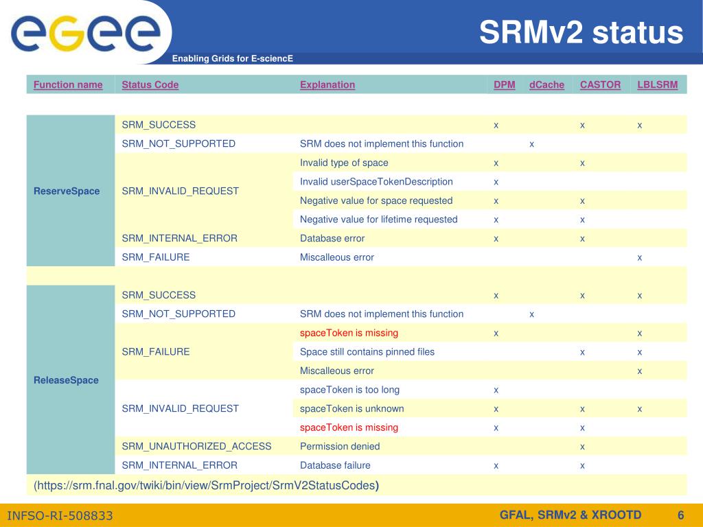Image resolution: width=703 pixels, height=527 pixels.
Task: Select SRM_UNAUTHORIZED_ACCESS status code
Action: pyautogui.click(x=196, y=446)
